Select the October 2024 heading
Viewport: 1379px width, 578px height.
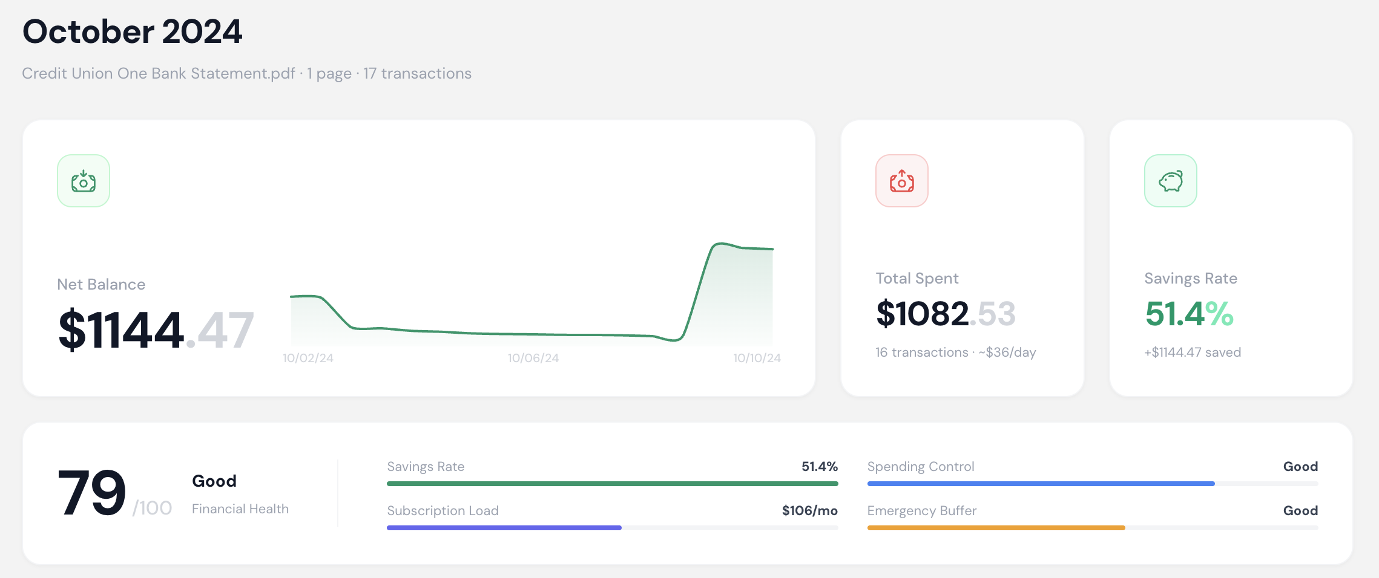tap(133, 31)
